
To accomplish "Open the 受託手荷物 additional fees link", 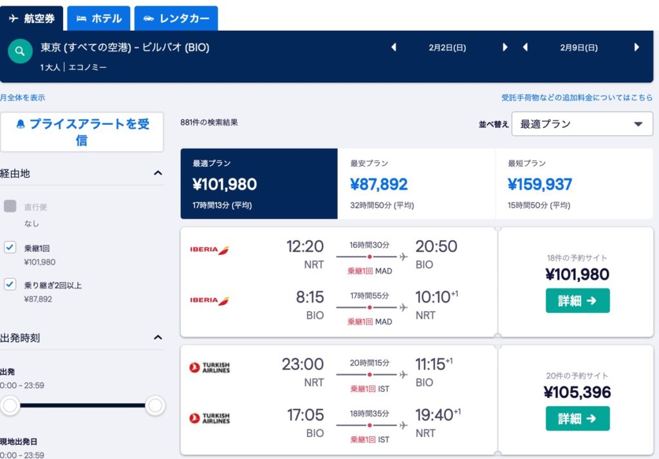I will pos(577,97).
